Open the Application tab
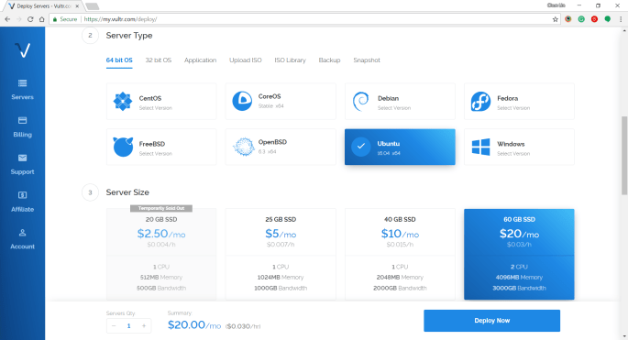Viewport: 628px width, 340px height. [200, 60]
